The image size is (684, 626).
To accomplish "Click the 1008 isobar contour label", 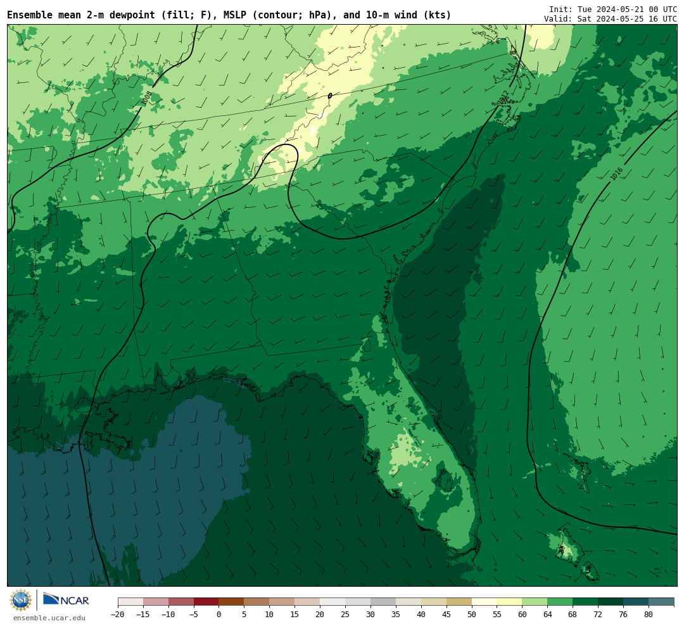I will [x=147, y=98].
